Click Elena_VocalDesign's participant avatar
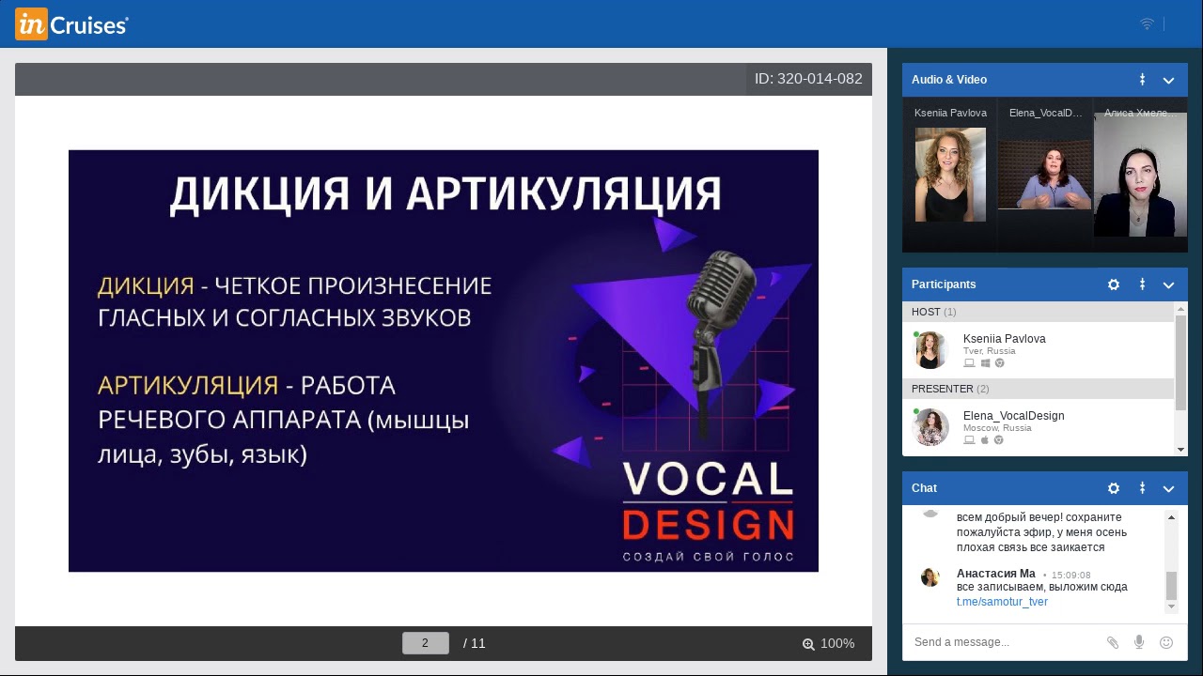The image size is (1203, 676). click(931, 427)
